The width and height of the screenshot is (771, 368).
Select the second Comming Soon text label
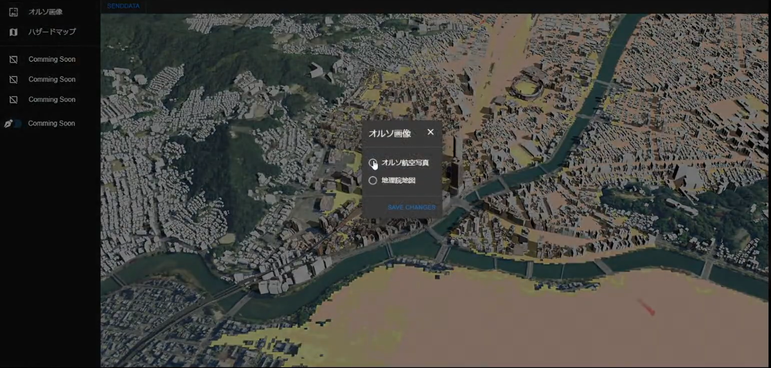(x=52, y=80)
